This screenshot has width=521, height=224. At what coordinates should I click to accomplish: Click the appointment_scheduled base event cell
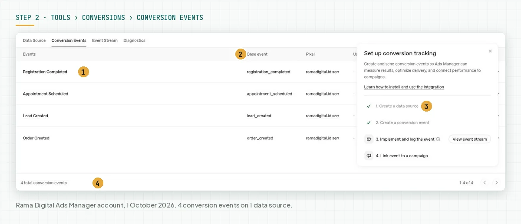pos(269,94)
